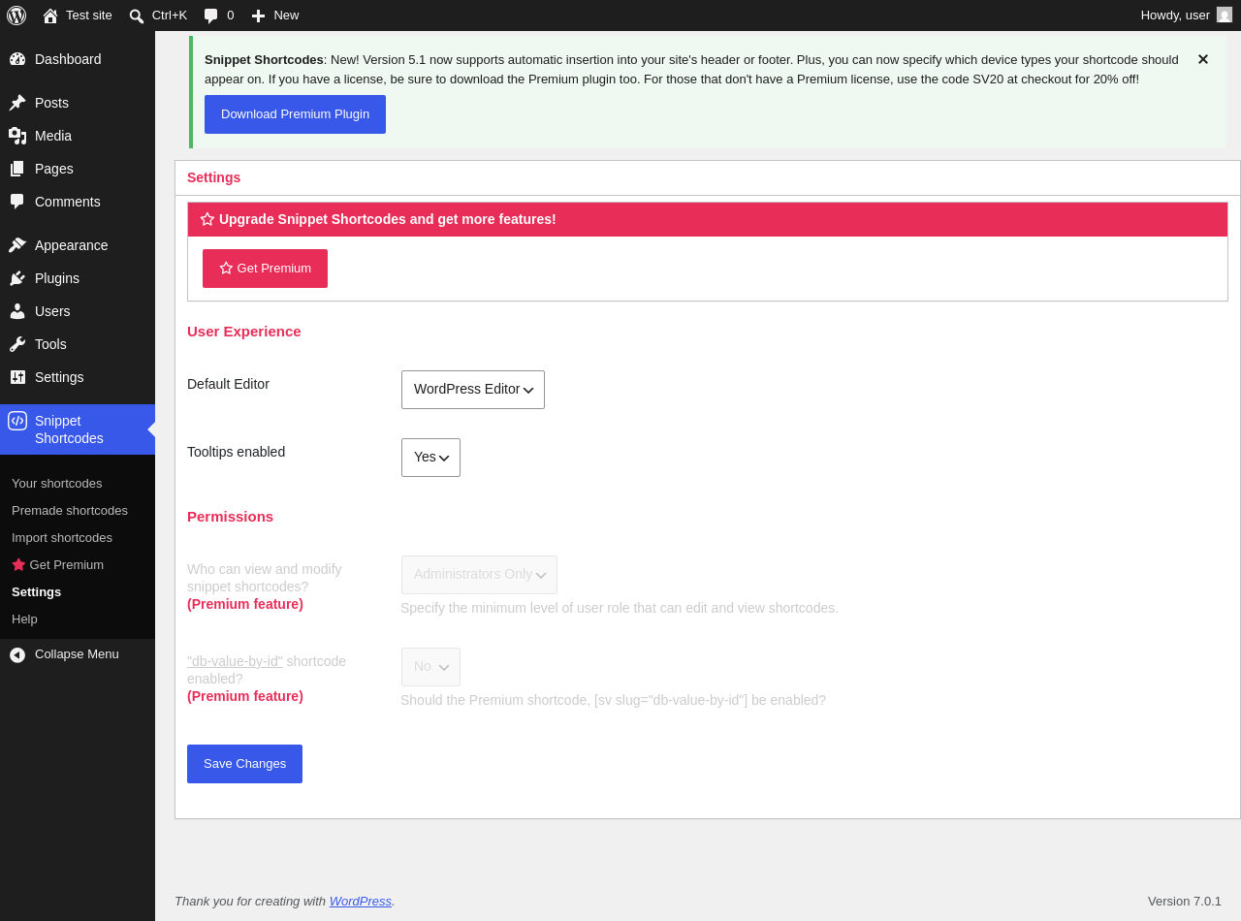Click the search magnifier icon in admin bar
This screenshot has width=1241, height=921.
(x=137, y=16)
